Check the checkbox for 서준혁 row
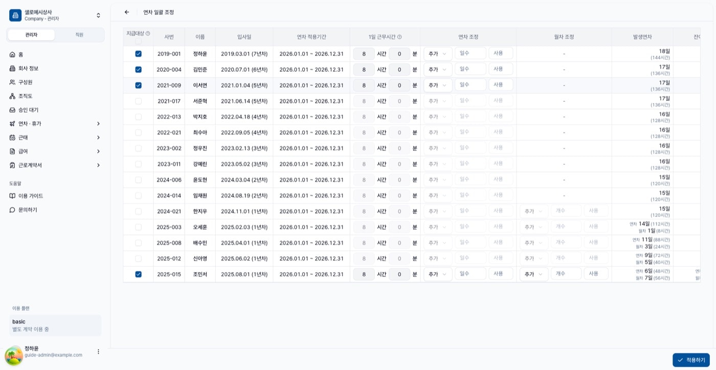The image size is (716, 370). coord(138,101)
